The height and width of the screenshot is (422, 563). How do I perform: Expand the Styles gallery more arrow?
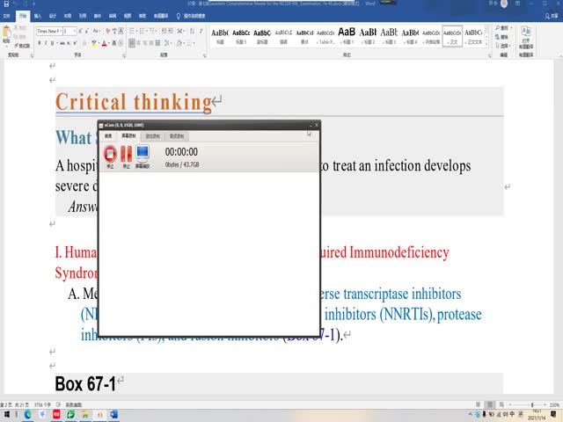click(486, 42)
